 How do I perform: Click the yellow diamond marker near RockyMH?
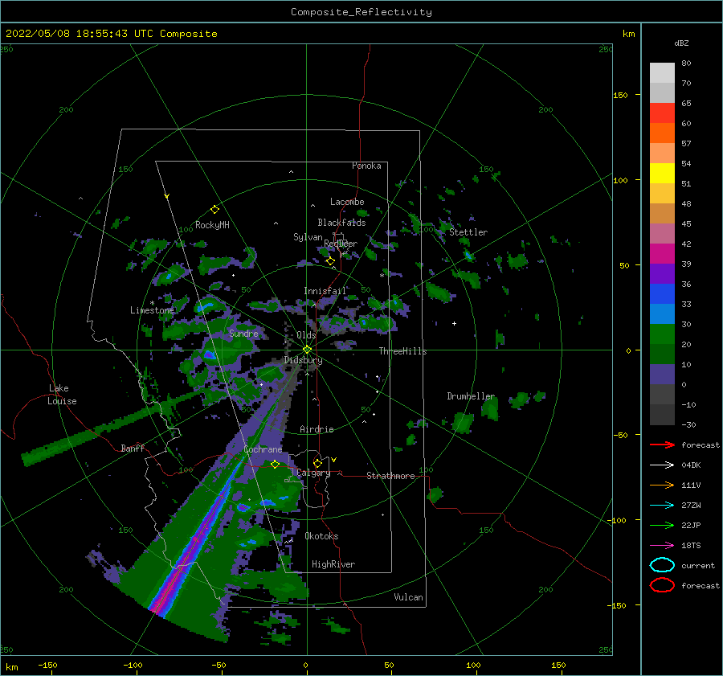pyautogui.click(x=214, y=210)
